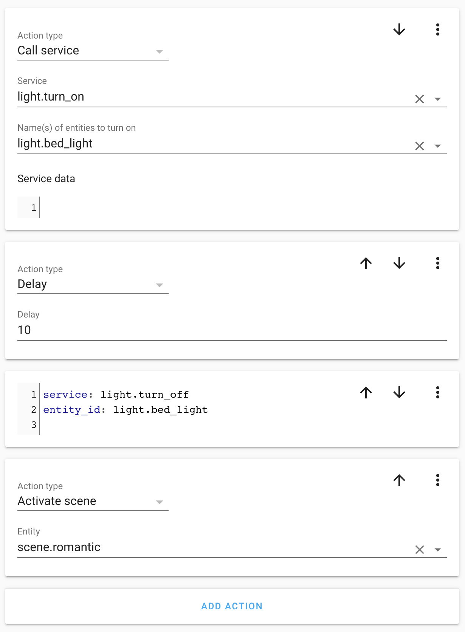The width and height of the screenshot is (465, 632).
Task: Click ADD ACTION to append a new action
Action: point(232,606)
